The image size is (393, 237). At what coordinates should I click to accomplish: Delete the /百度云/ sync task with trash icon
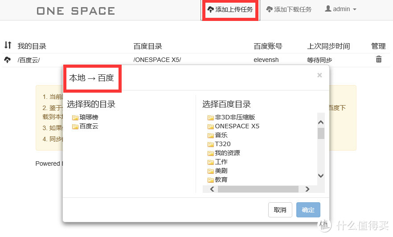tap(379, 59)
